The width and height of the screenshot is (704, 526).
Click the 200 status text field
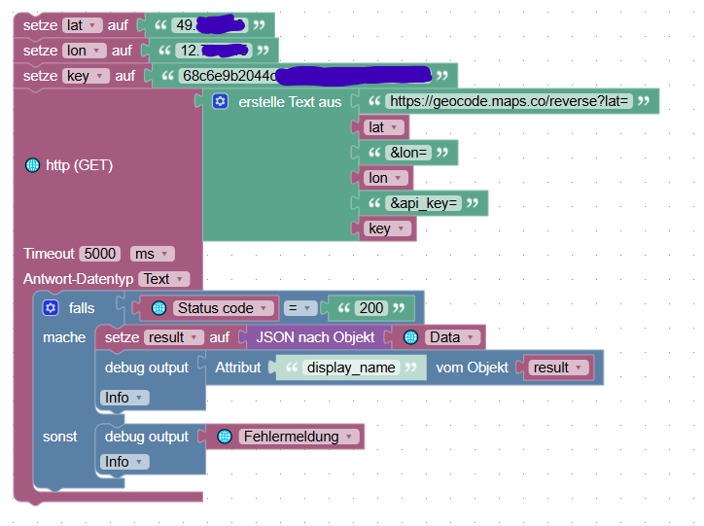point(370,308)
